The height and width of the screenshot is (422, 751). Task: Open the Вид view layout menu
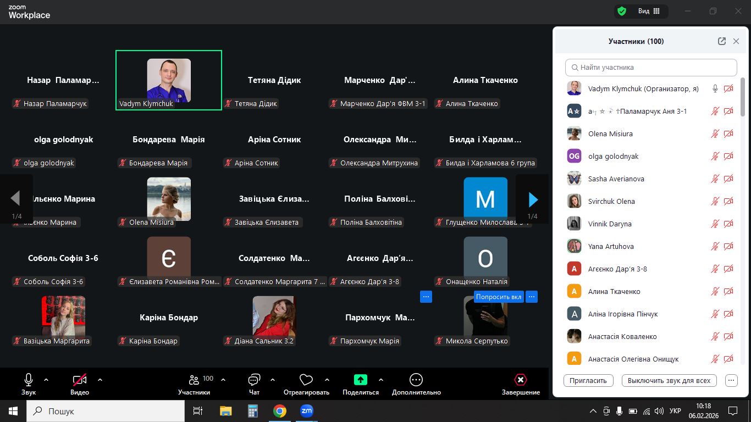[x=649, y=11]
